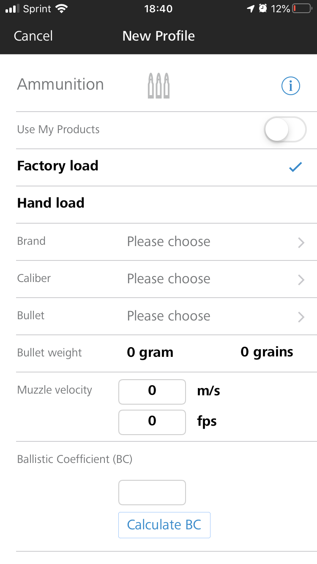
Task: Tap the Brand Please choose text
Action: (169, 242)
